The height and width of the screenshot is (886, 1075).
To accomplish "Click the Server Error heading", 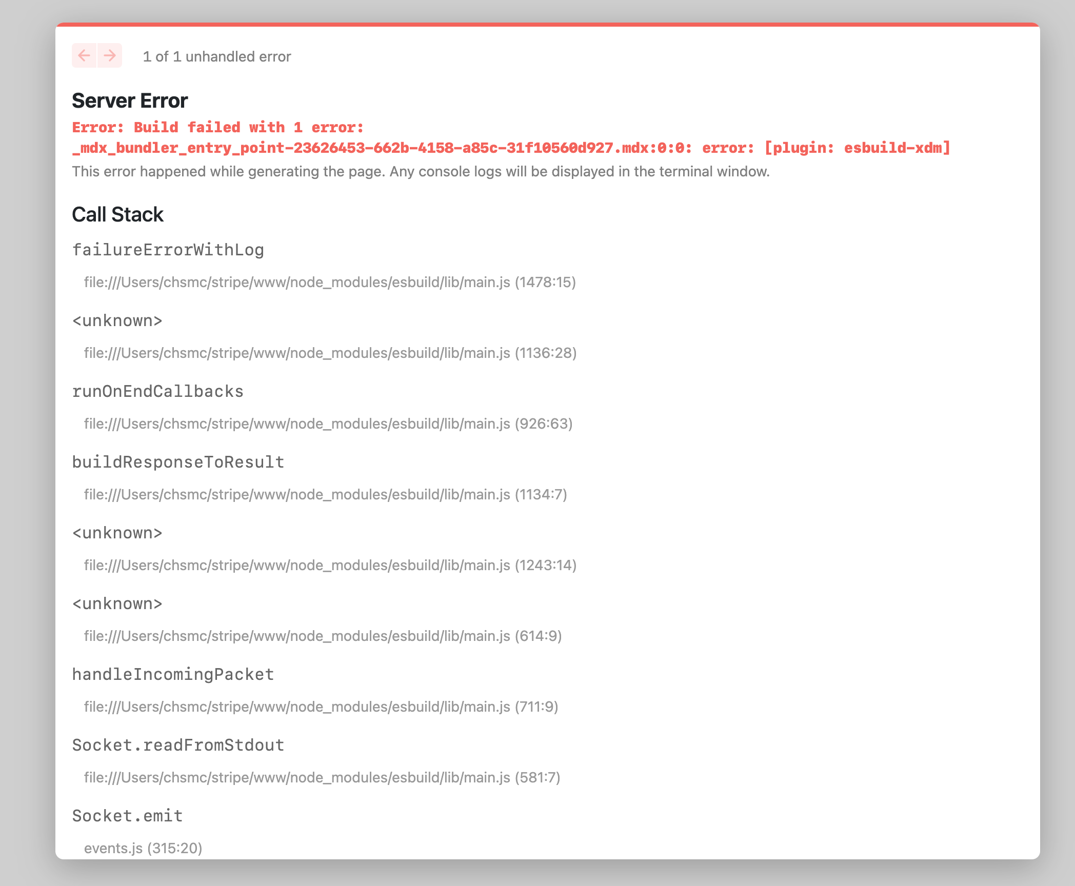I will click(x=130, y=100).
